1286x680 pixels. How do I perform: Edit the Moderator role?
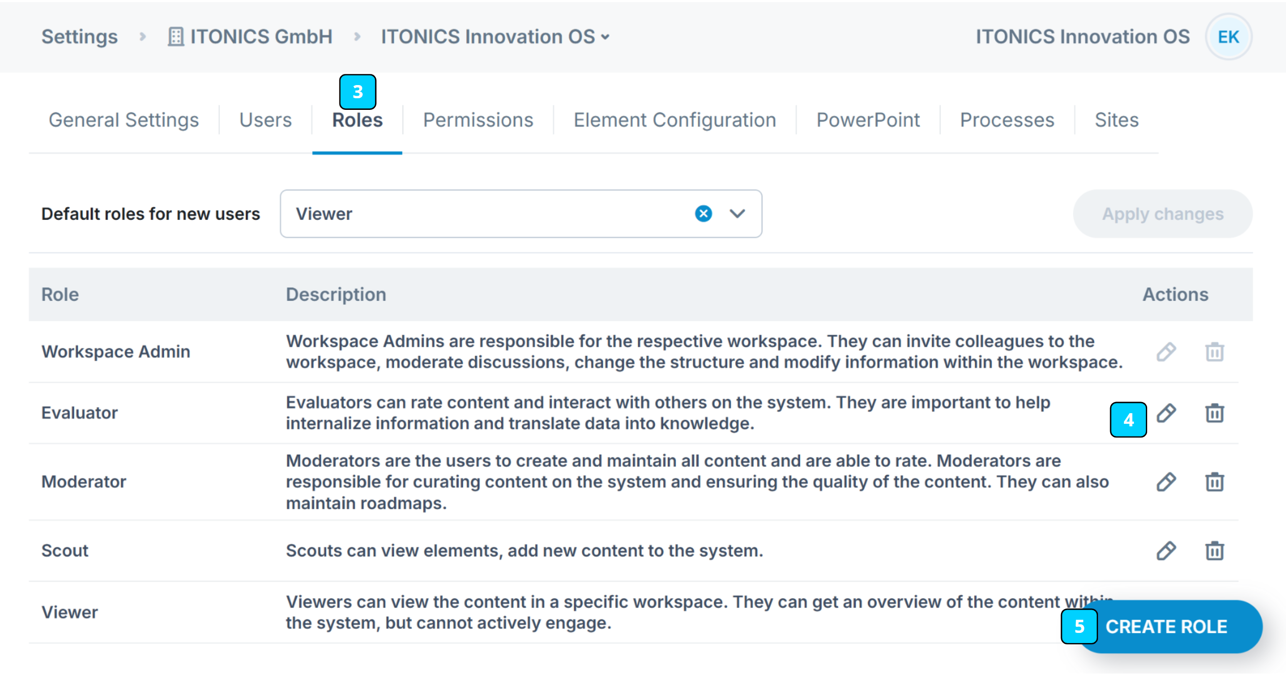(x=1165, y=482)
